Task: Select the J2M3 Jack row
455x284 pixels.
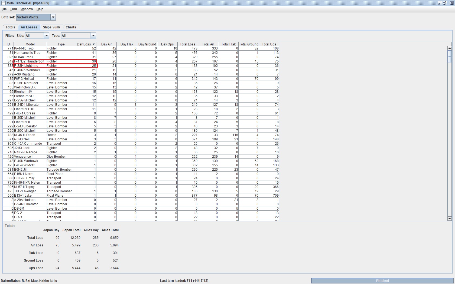Action: point(141,148)
